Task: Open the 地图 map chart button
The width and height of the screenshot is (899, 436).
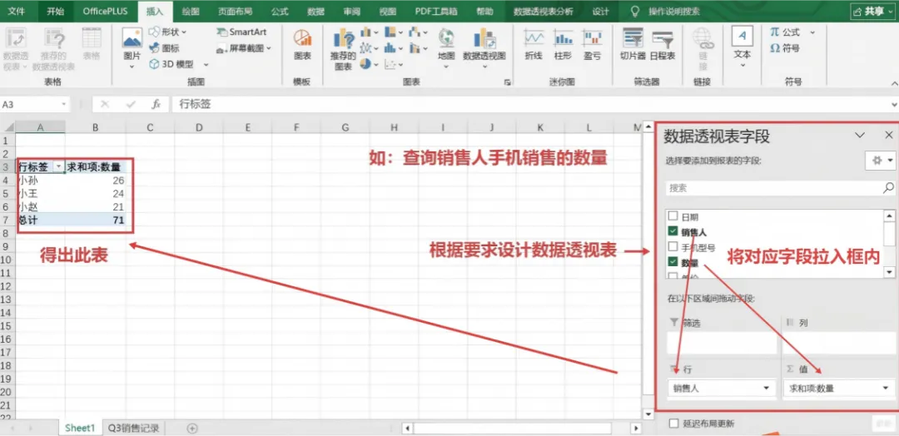Action: pos(446,48)
